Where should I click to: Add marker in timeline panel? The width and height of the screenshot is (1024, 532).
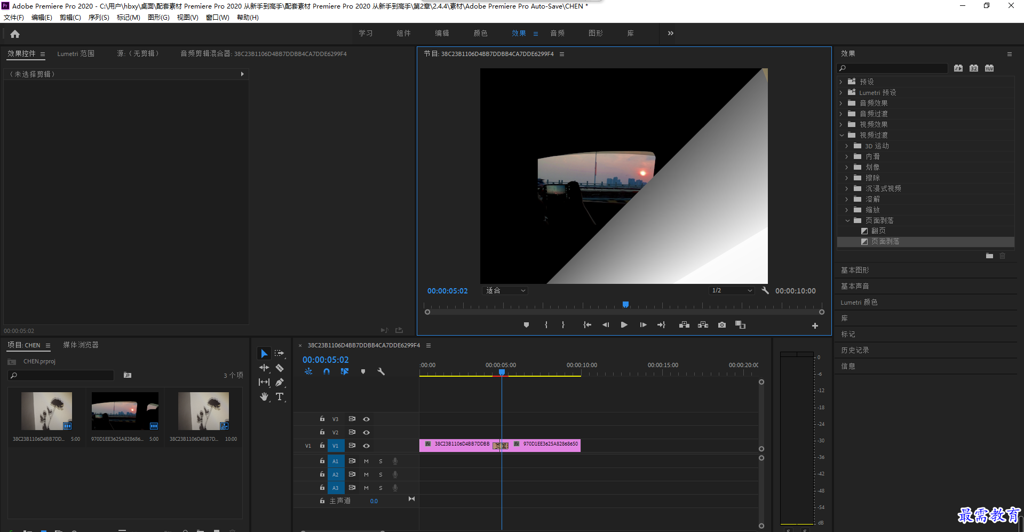click(363, 371)
